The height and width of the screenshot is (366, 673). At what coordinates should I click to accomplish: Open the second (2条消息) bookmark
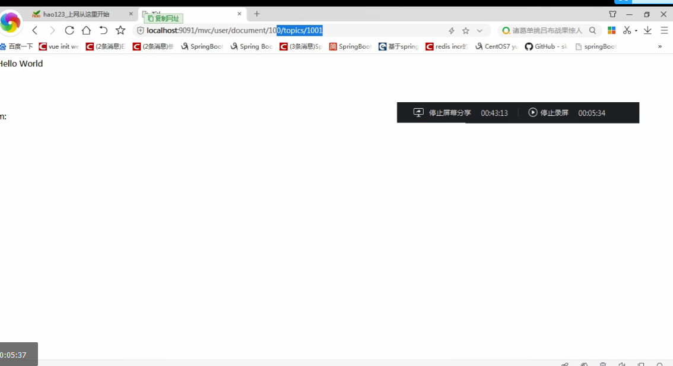click(x=153, y=46)
